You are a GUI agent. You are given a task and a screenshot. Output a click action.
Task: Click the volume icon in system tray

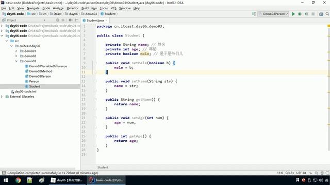coord(321,180)
